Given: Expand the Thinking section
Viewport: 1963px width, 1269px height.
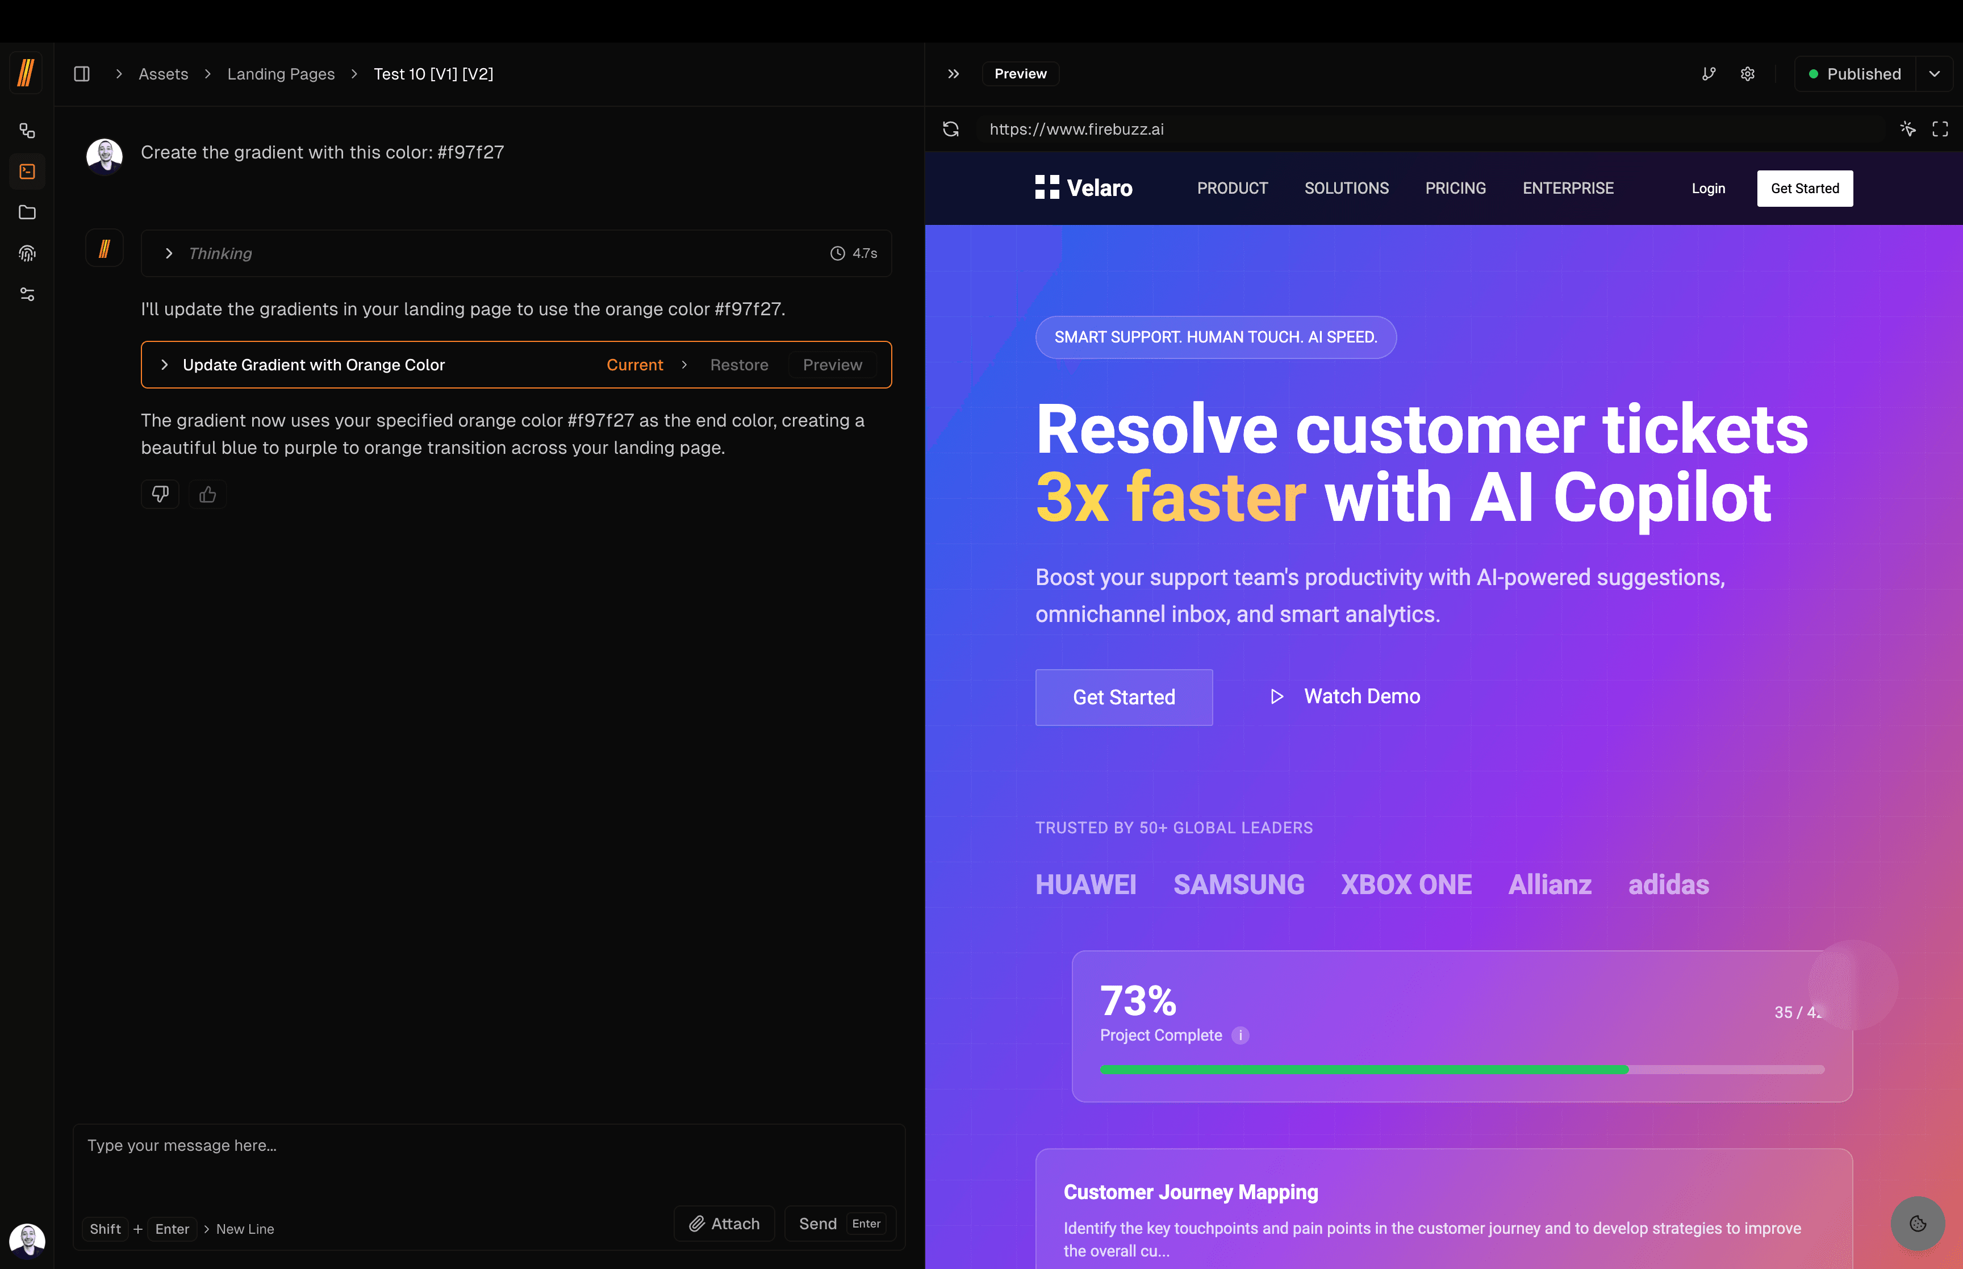Looking at the screenshot, I should [169, 254].
